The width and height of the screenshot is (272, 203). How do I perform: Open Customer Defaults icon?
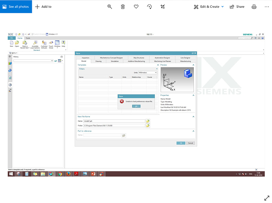[x=44, y=45]
